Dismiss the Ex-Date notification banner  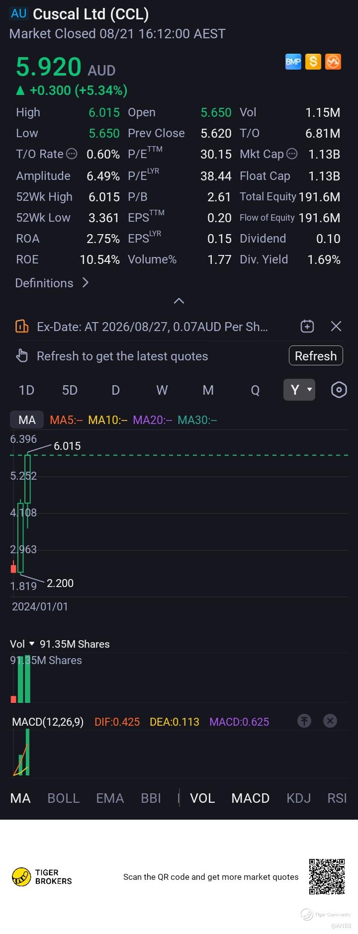[336, 326]
